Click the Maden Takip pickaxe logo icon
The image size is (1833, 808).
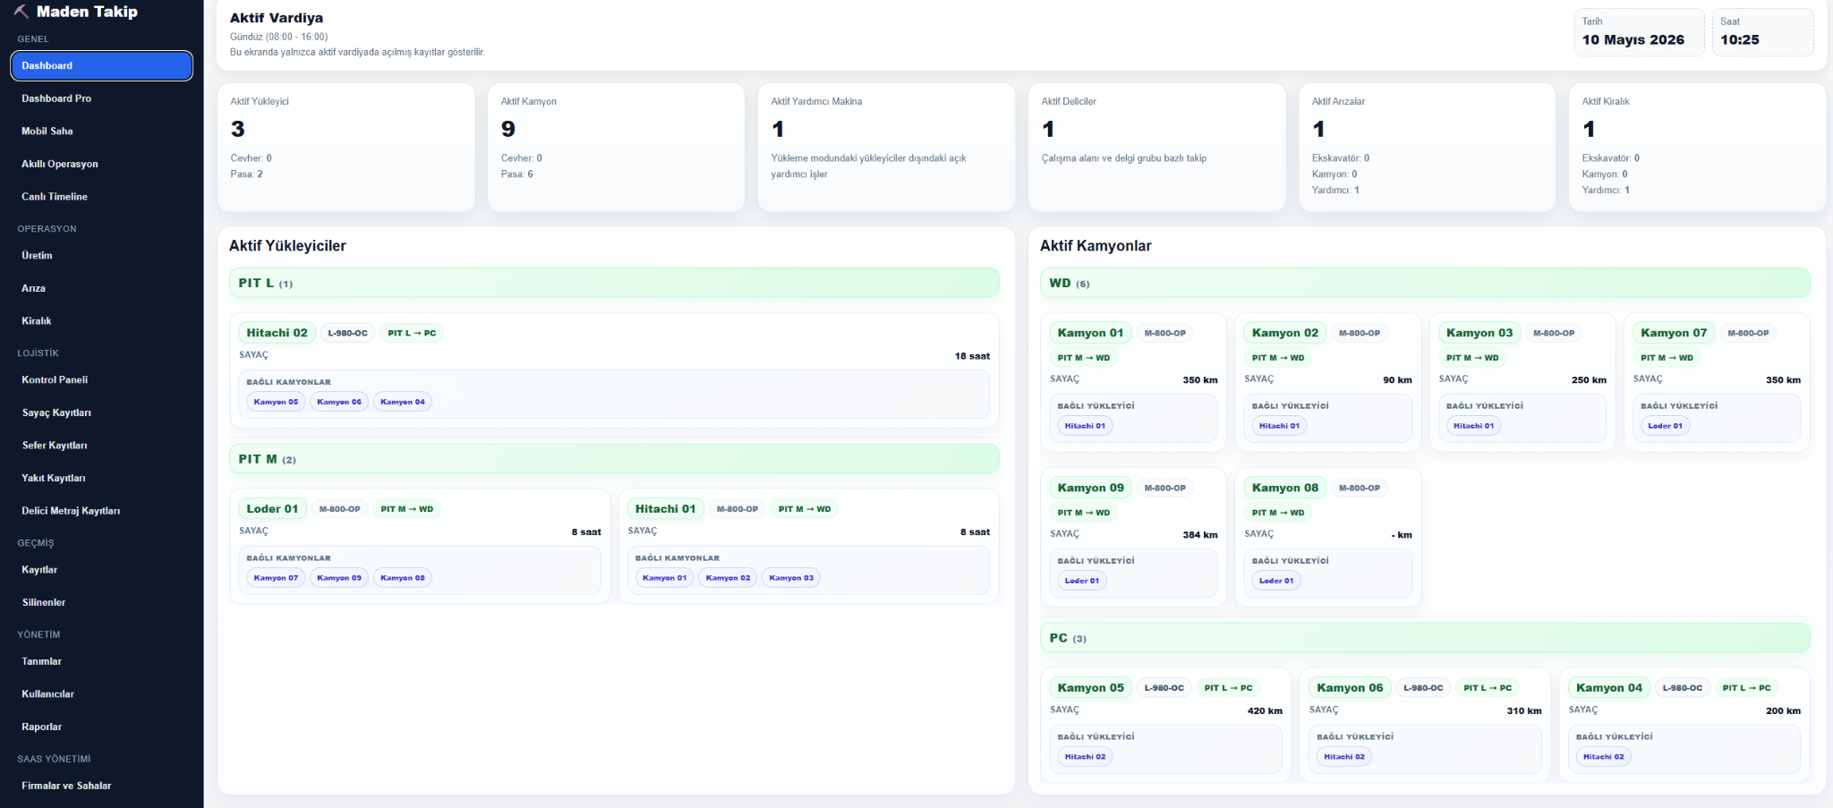click(21, 12)
